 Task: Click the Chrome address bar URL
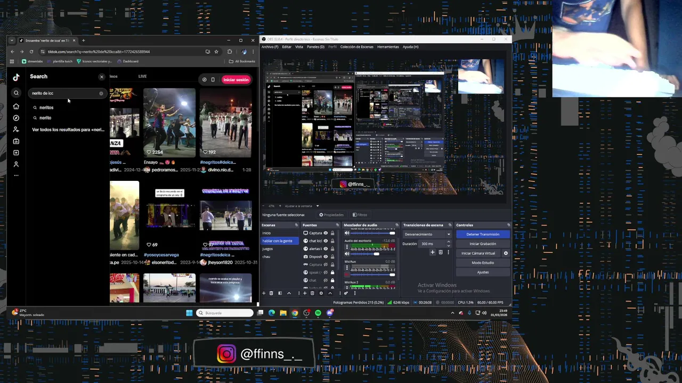(x=99, y=52)
